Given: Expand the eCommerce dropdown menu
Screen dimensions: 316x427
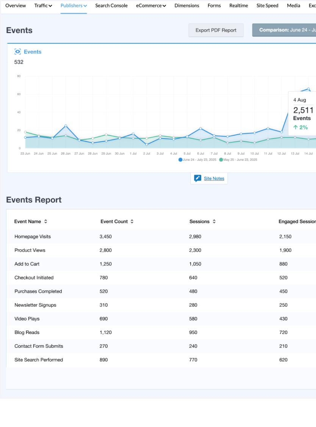Looking at the screenshot, I should [x=151, y=6].
